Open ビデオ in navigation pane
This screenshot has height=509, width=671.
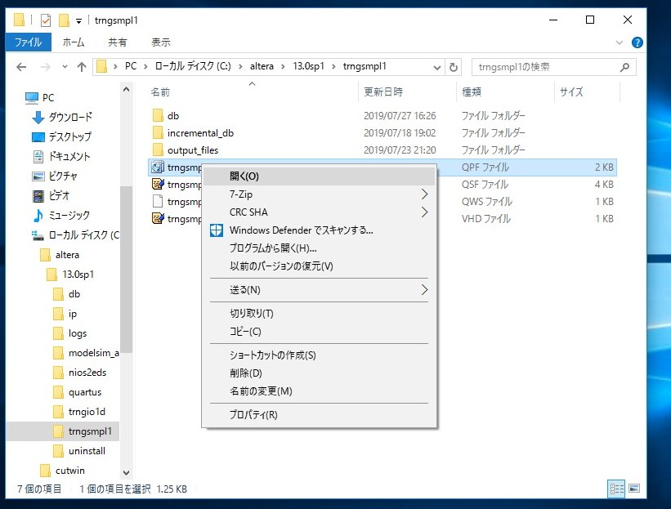pyautogui.click(x=51, y=195)
